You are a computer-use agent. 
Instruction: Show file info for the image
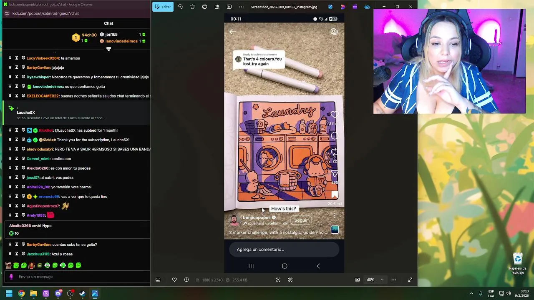186,280
